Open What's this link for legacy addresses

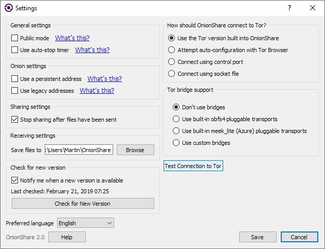pyautogui.click(x=97, y=91)
